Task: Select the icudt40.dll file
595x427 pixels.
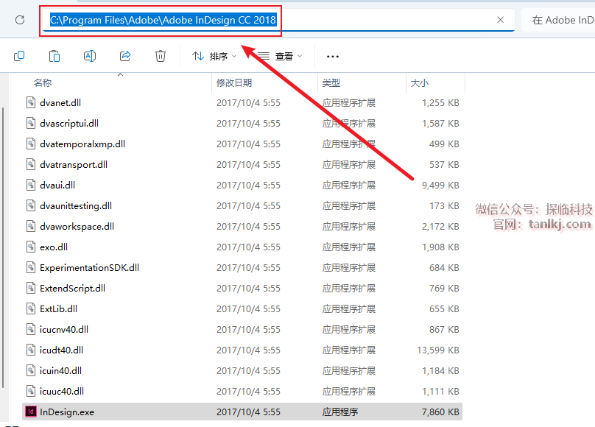Action: point(61,350)
